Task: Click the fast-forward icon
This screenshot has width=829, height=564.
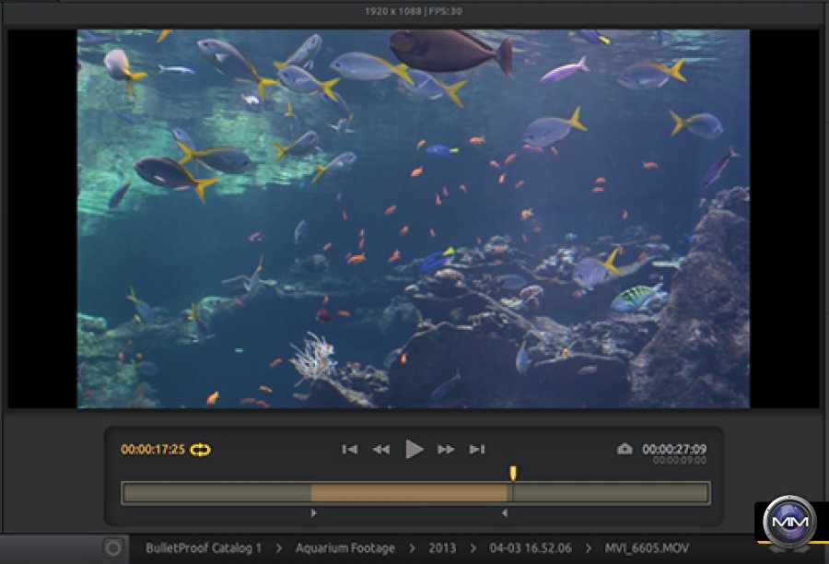Action: click(x=446, y=450)
